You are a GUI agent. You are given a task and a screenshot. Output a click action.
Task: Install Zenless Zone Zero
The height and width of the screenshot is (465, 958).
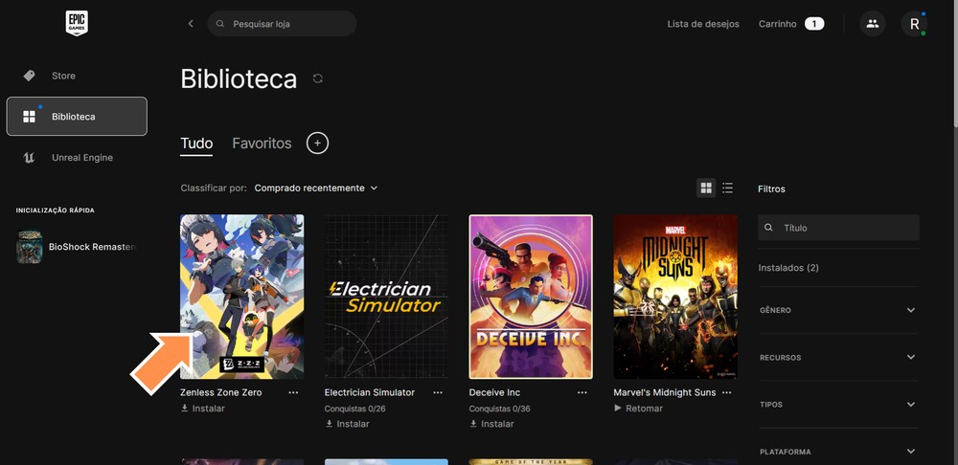coord(203,409)
